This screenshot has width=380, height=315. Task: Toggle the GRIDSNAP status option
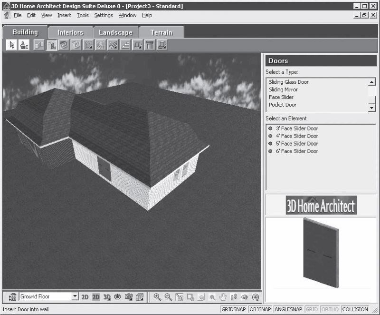click(x=234, y=309)
